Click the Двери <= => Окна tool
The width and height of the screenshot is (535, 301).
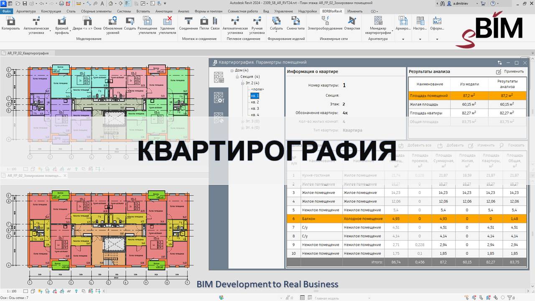(87, 23)
